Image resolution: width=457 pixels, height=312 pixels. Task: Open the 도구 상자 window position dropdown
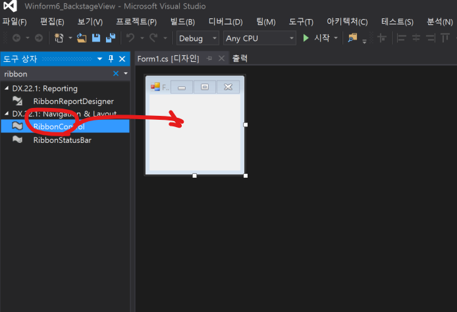pos(99,59)
